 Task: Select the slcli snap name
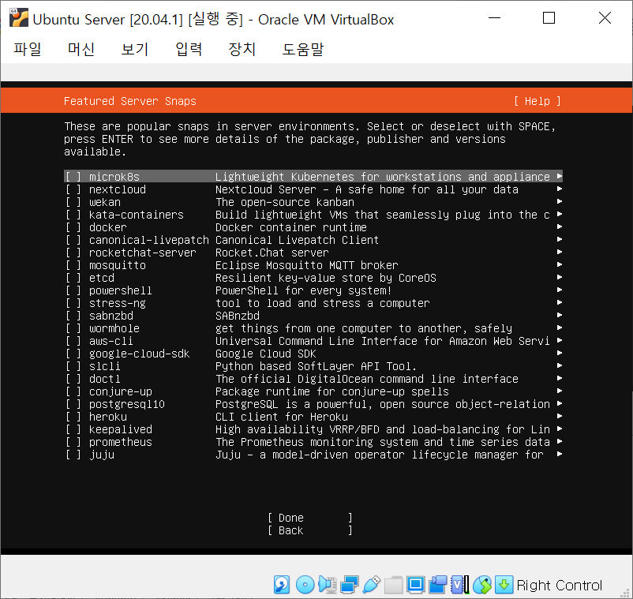tap(104, 366)
